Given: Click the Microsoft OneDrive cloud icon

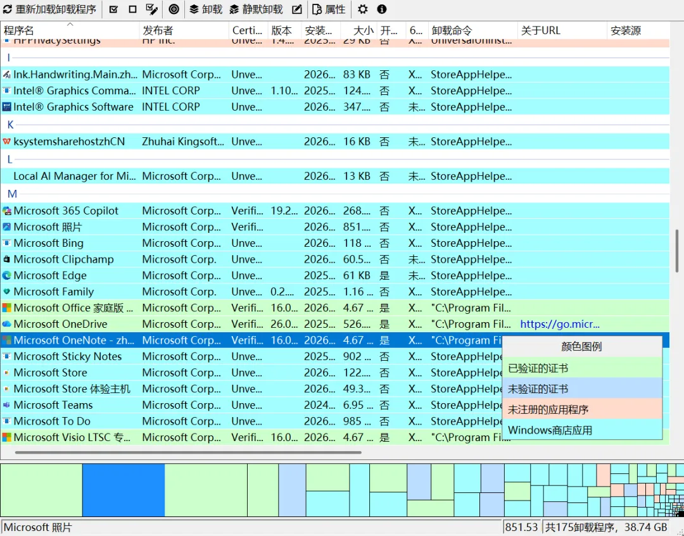Looking at the screenshot, I should 6,324.
